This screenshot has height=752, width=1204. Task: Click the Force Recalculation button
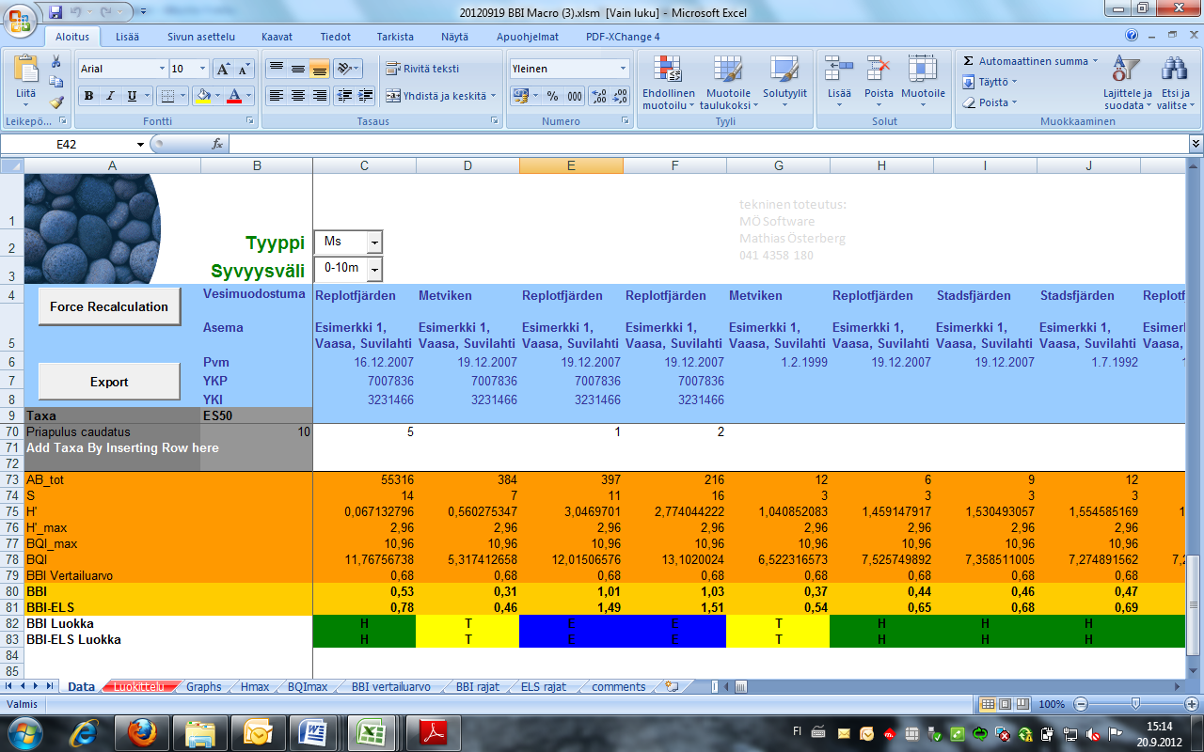[x=109, y=306]
